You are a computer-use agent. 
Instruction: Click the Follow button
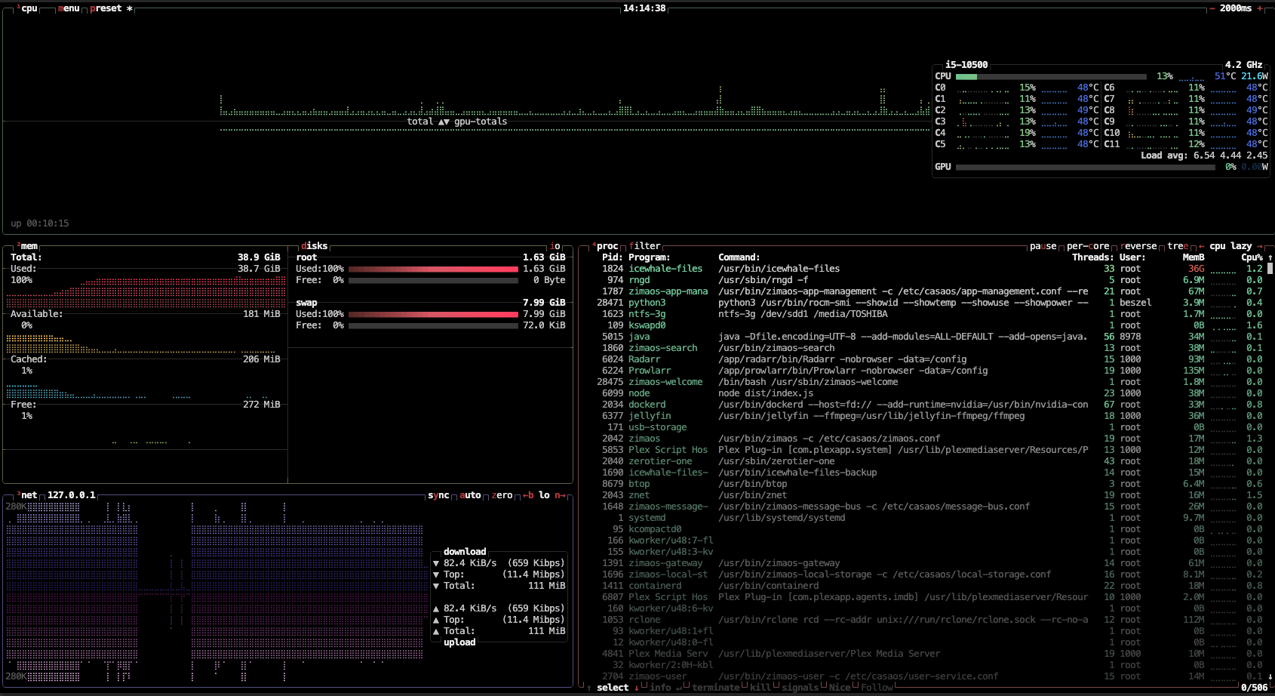tap(877, 688)
